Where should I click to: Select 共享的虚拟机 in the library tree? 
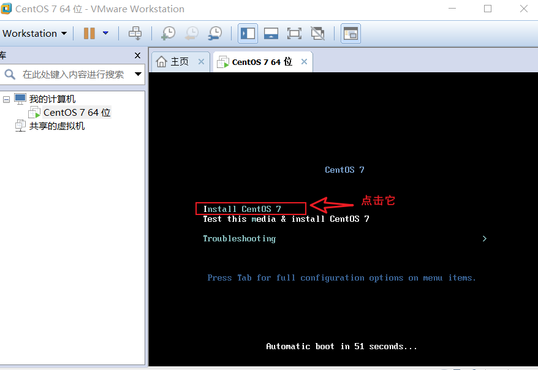[x=57, y=126]
